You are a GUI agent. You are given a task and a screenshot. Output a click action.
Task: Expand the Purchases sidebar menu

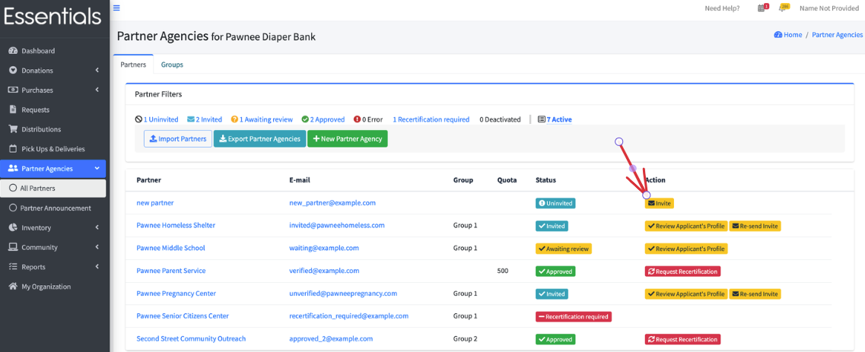tap(53, 90)
